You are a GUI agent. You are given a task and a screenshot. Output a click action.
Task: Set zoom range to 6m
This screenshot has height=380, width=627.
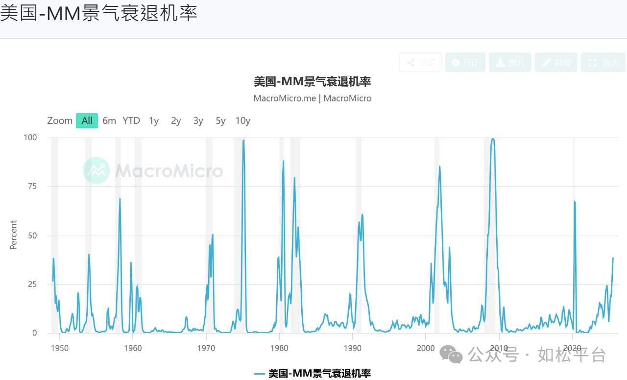[x=109, y=120]
